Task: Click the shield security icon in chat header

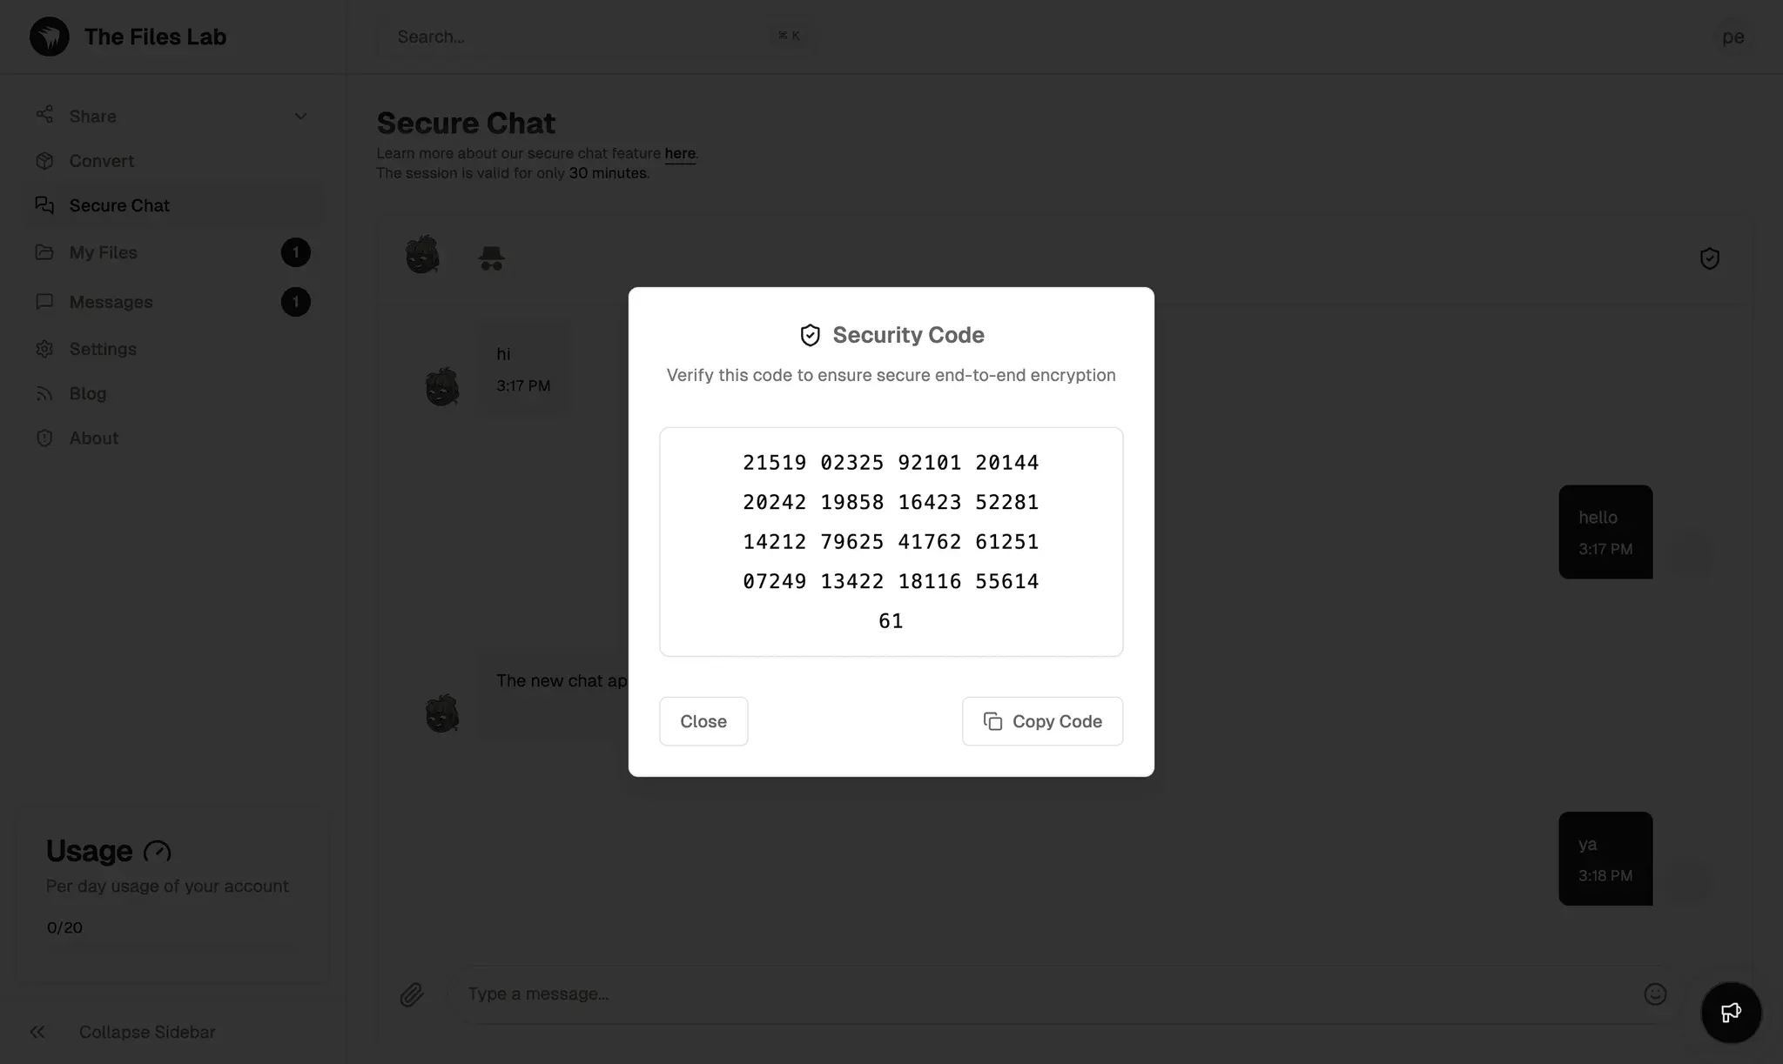Action: (1710, 258)
